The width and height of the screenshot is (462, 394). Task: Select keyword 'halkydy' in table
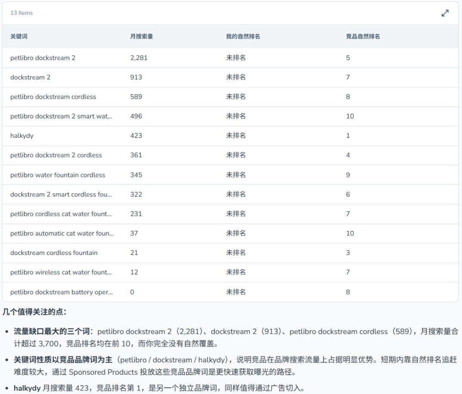(22, 136)
